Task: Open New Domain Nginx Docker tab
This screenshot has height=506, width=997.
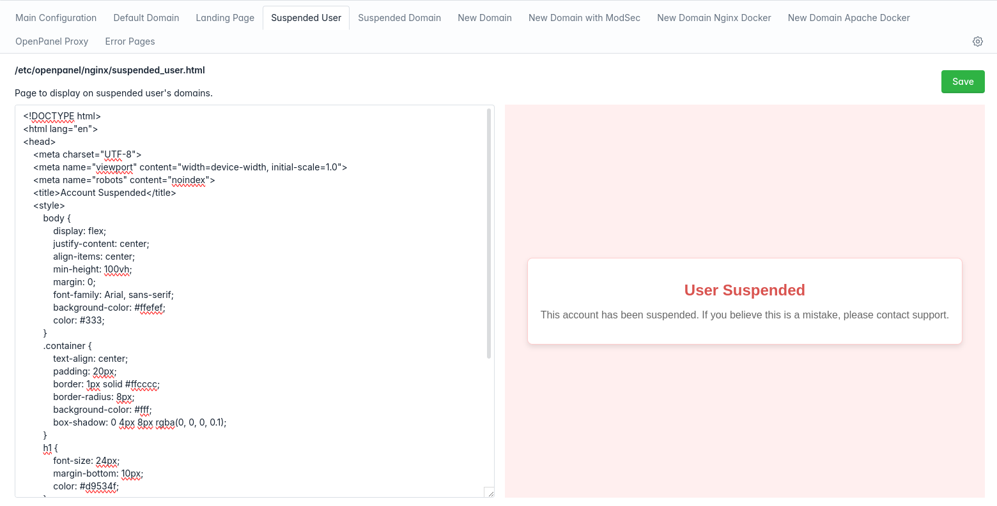Action: 714,18
